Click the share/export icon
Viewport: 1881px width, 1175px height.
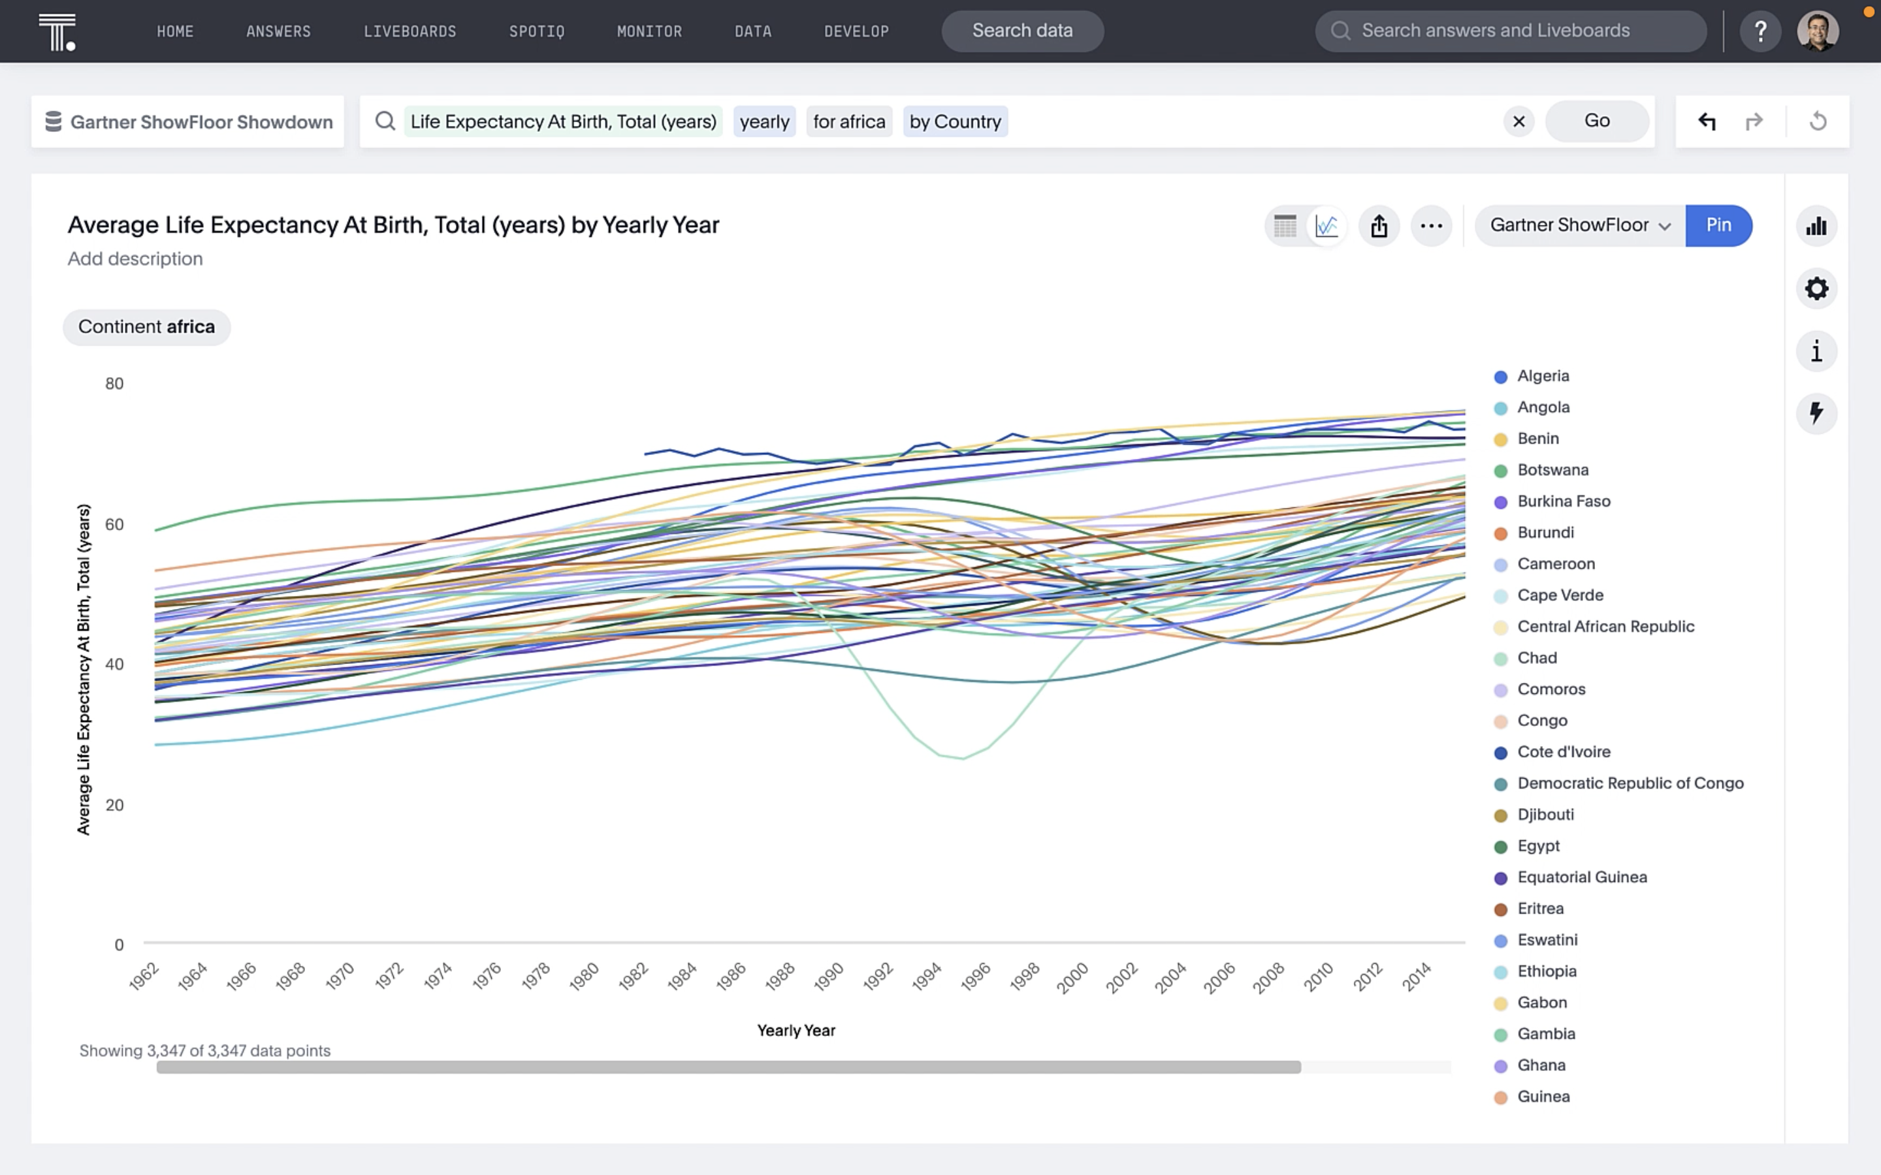1379,225
